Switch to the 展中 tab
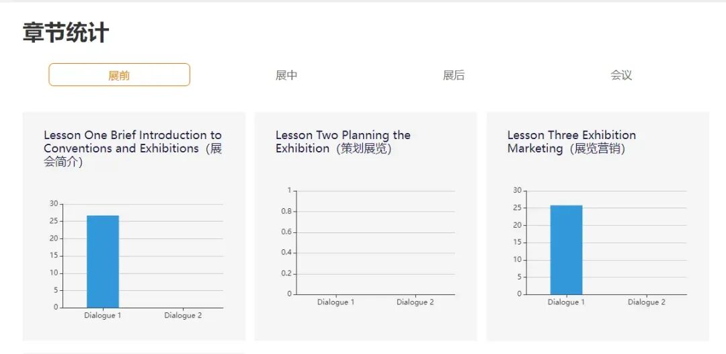This screenshot has width=726, height=354. pos(286,75)
